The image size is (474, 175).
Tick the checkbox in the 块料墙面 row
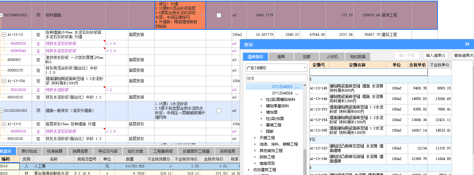tap(219, 15)
